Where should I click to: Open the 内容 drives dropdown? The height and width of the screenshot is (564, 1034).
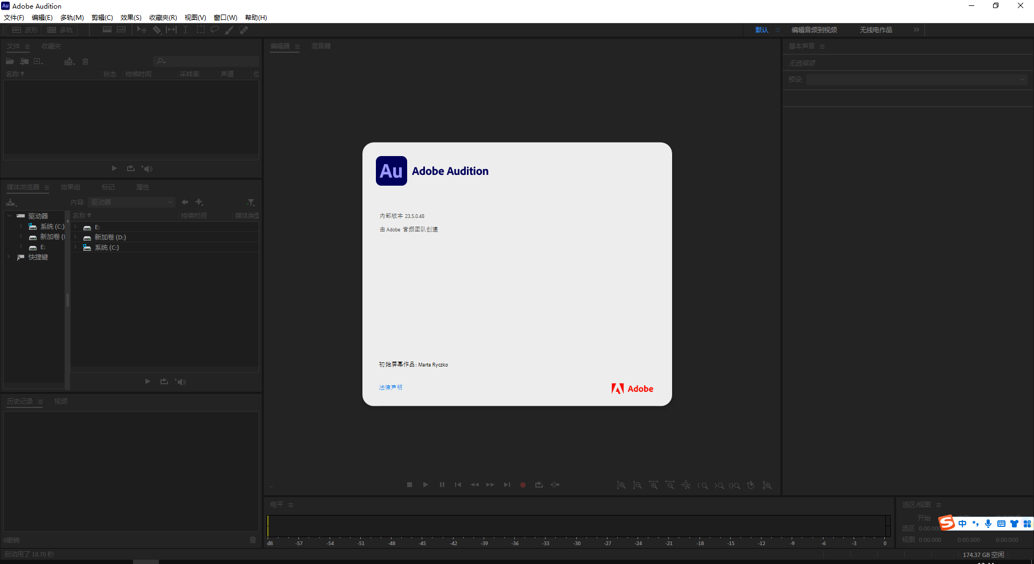(131, 202)
